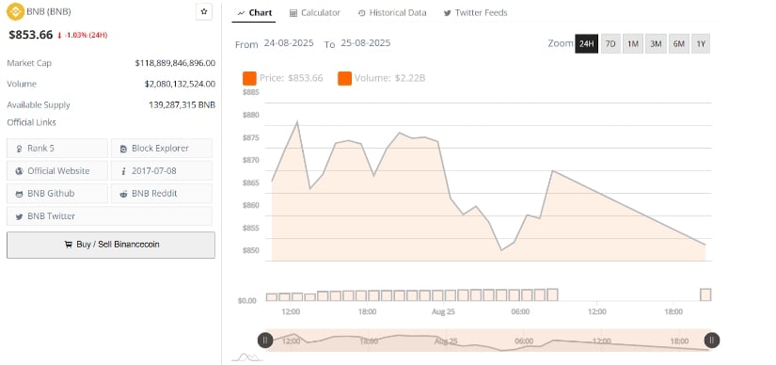
Task: Open the BNB Github link
Action: (x=57, y=194)
